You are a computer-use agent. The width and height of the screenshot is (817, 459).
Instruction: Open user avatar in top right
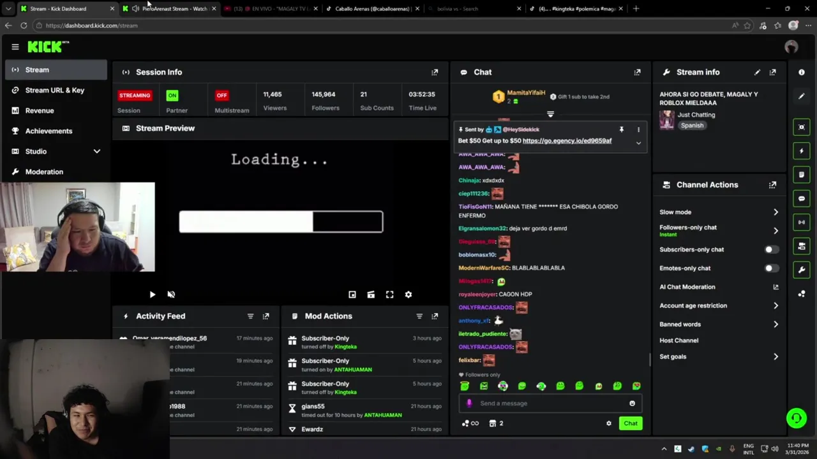pos(791,47)
